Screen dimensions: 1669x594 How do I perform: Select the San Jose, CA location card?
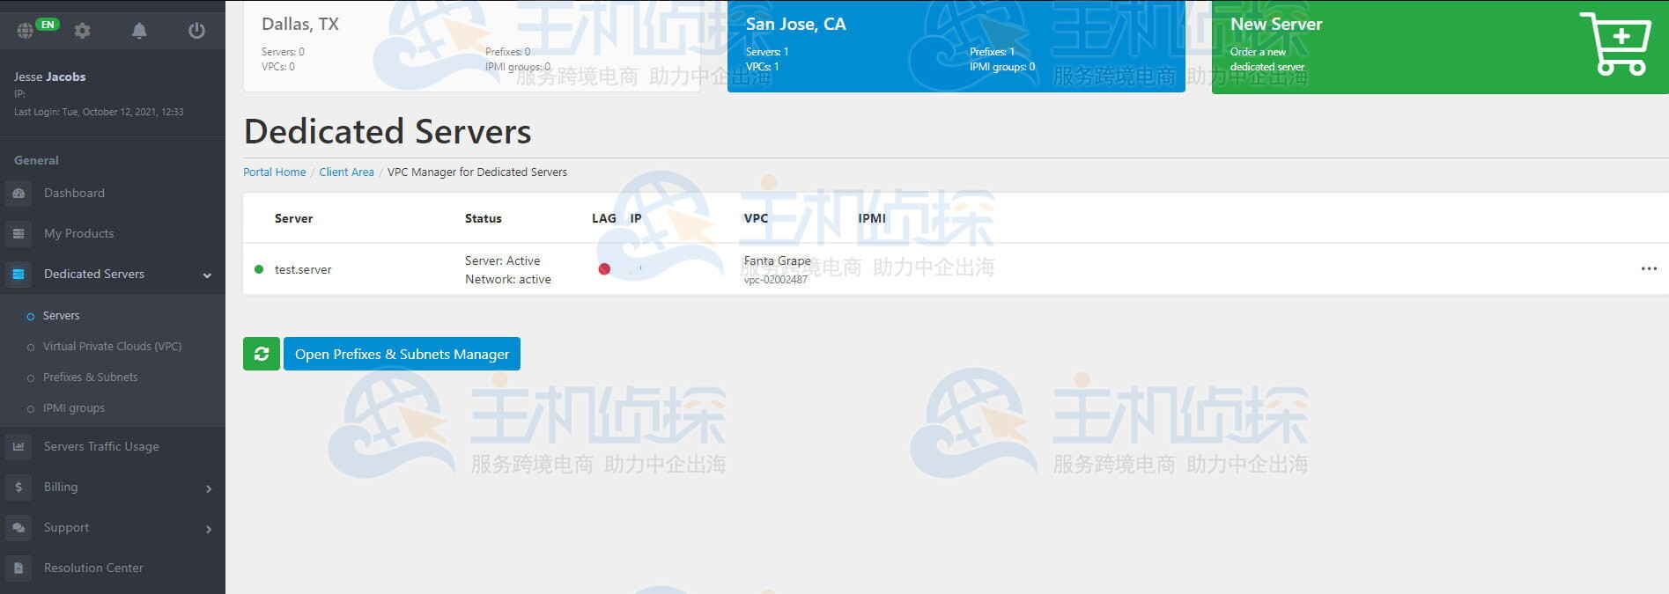pos(956,46)
